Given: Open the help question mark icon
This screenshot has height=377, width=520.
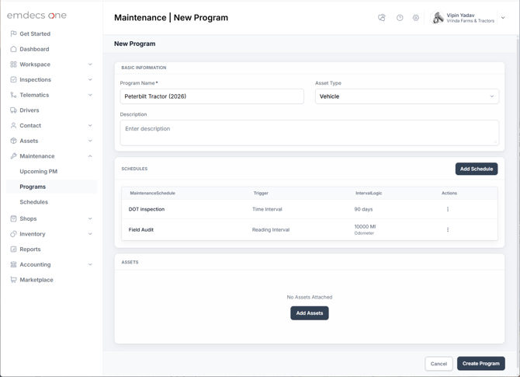Looking at the screenshot, I should [400, 18].
